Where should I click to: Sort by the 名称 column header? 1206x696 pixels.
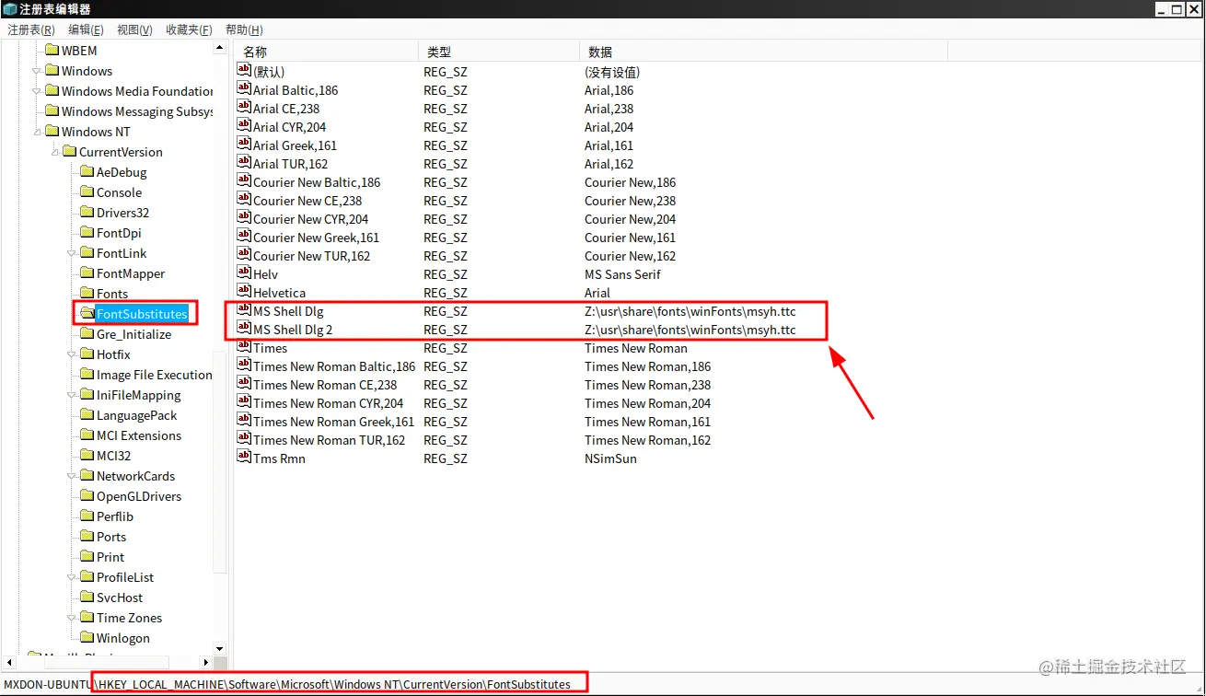[x=326, y=52]
